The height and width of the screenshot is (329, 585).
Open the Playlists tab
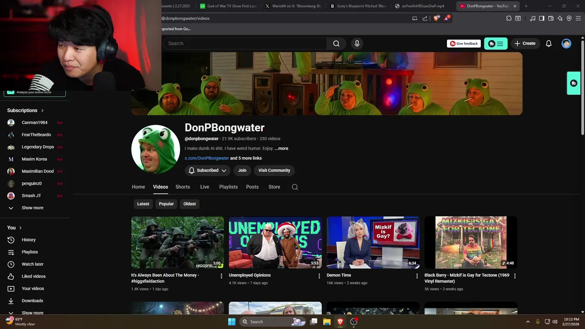click(x=229, y=187)
